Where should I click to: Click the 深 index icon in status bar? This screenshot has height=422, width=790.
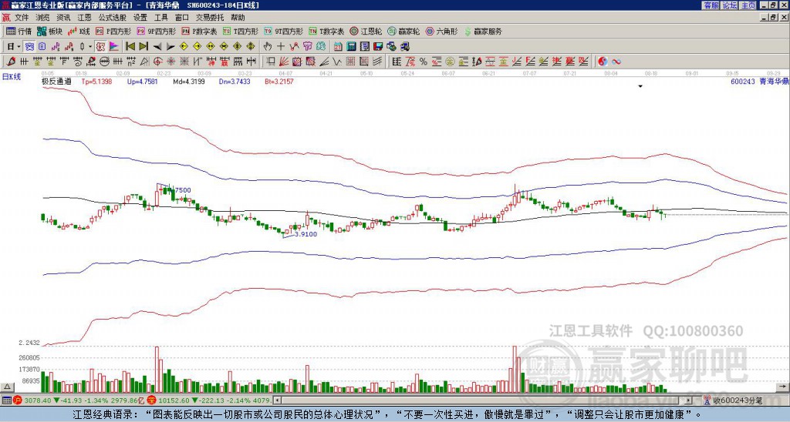point(150,400)
